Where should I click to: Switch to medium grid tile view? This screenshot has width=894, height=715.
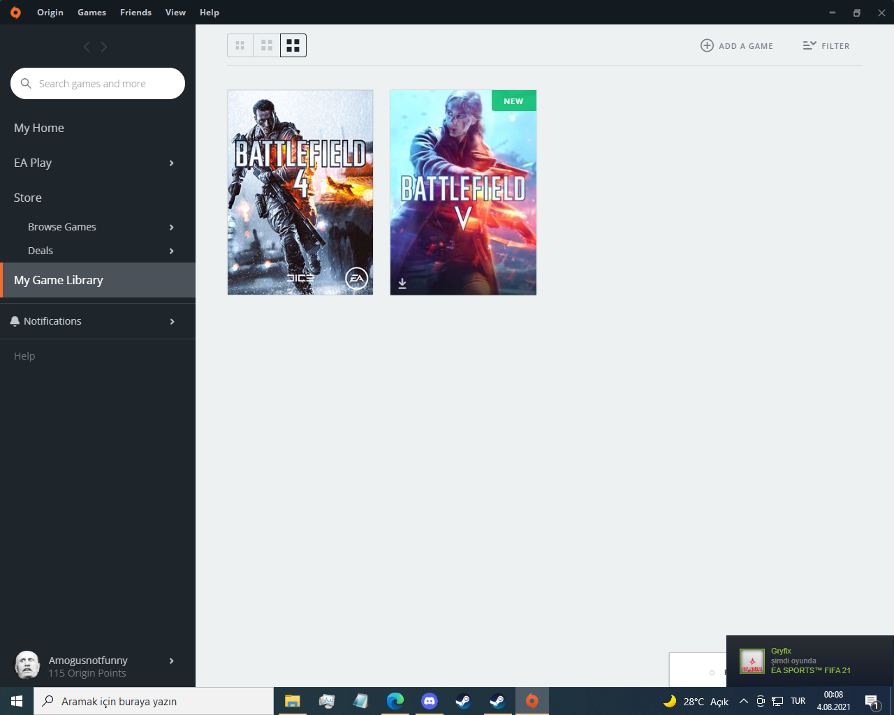(267, 45)
